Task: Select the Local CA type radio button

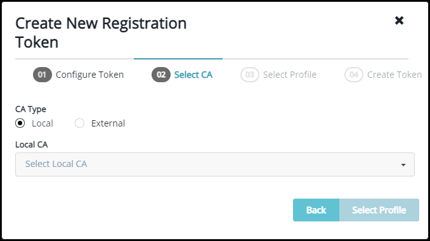Action: (x=20, y=123)
